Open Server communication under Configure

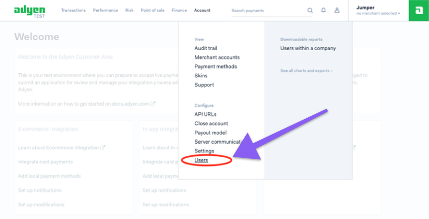[219, 141]
